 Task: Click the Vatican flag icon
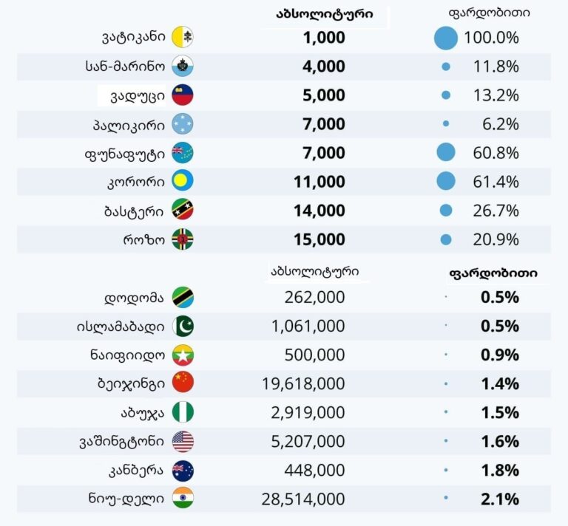[x=182, y=38]
